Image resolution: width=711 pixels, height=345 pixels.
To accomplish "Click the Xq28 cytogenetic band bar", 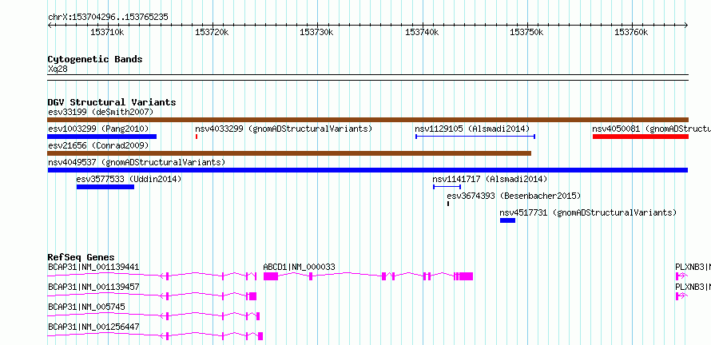I will (367, 77).
